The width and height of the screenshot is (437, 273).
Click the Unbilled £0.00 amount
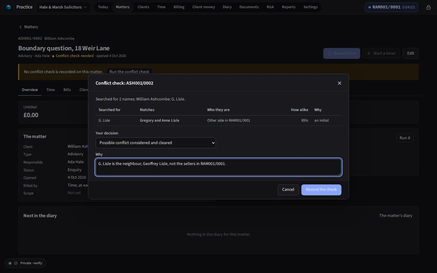pos(31,115)
